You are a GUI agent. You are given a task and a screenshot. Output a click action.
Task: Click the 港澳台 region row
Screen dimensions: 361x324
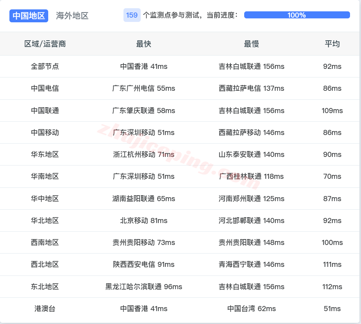46,308
